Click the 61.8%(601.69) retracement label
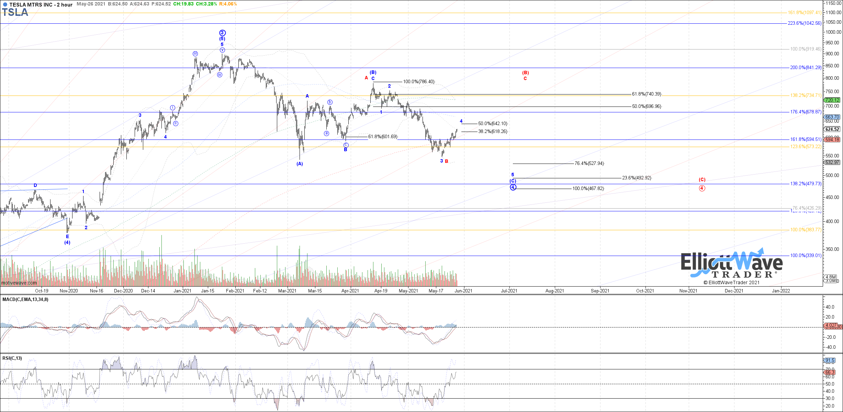Screen dimensions: 843x412 tap(383, 137)
